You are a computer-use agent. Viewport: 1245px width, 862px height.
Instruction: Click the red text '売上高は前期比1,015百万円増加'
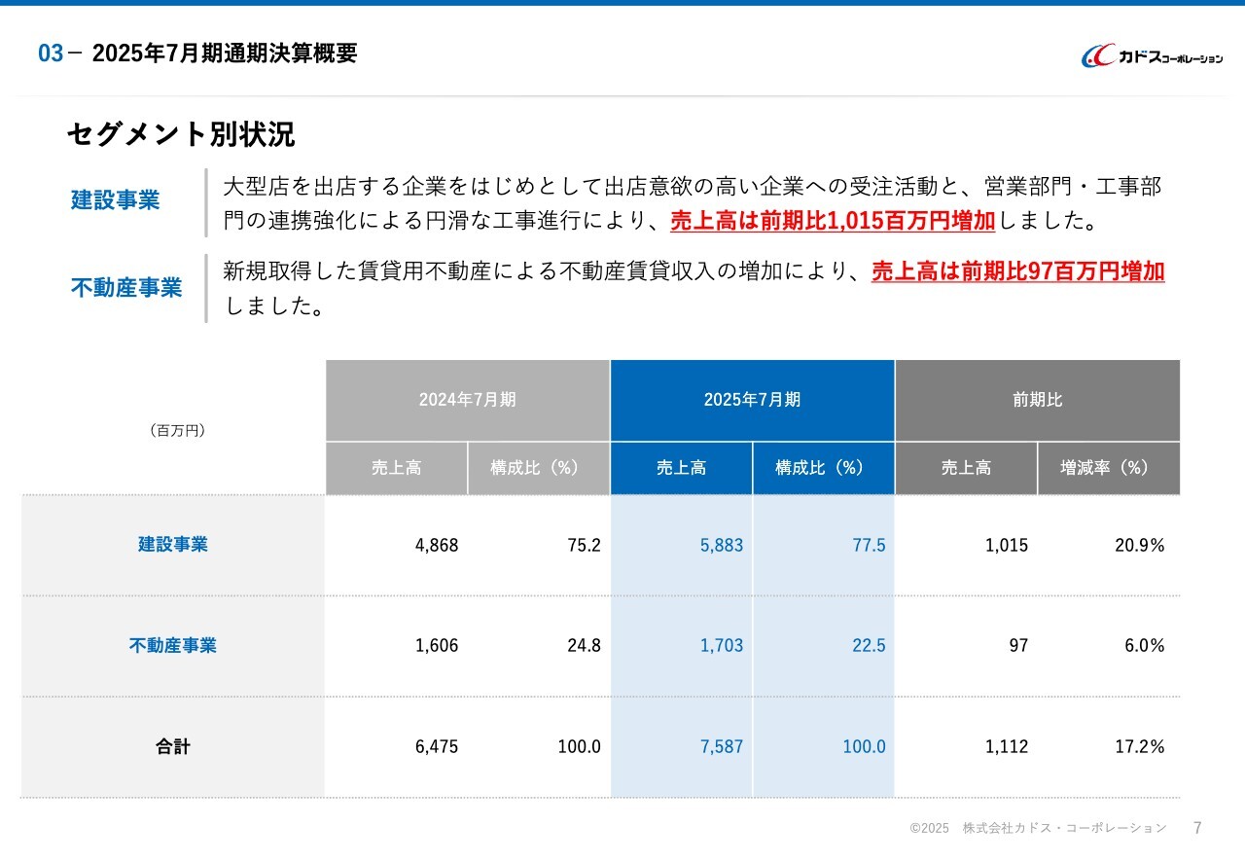coord(833,221)
